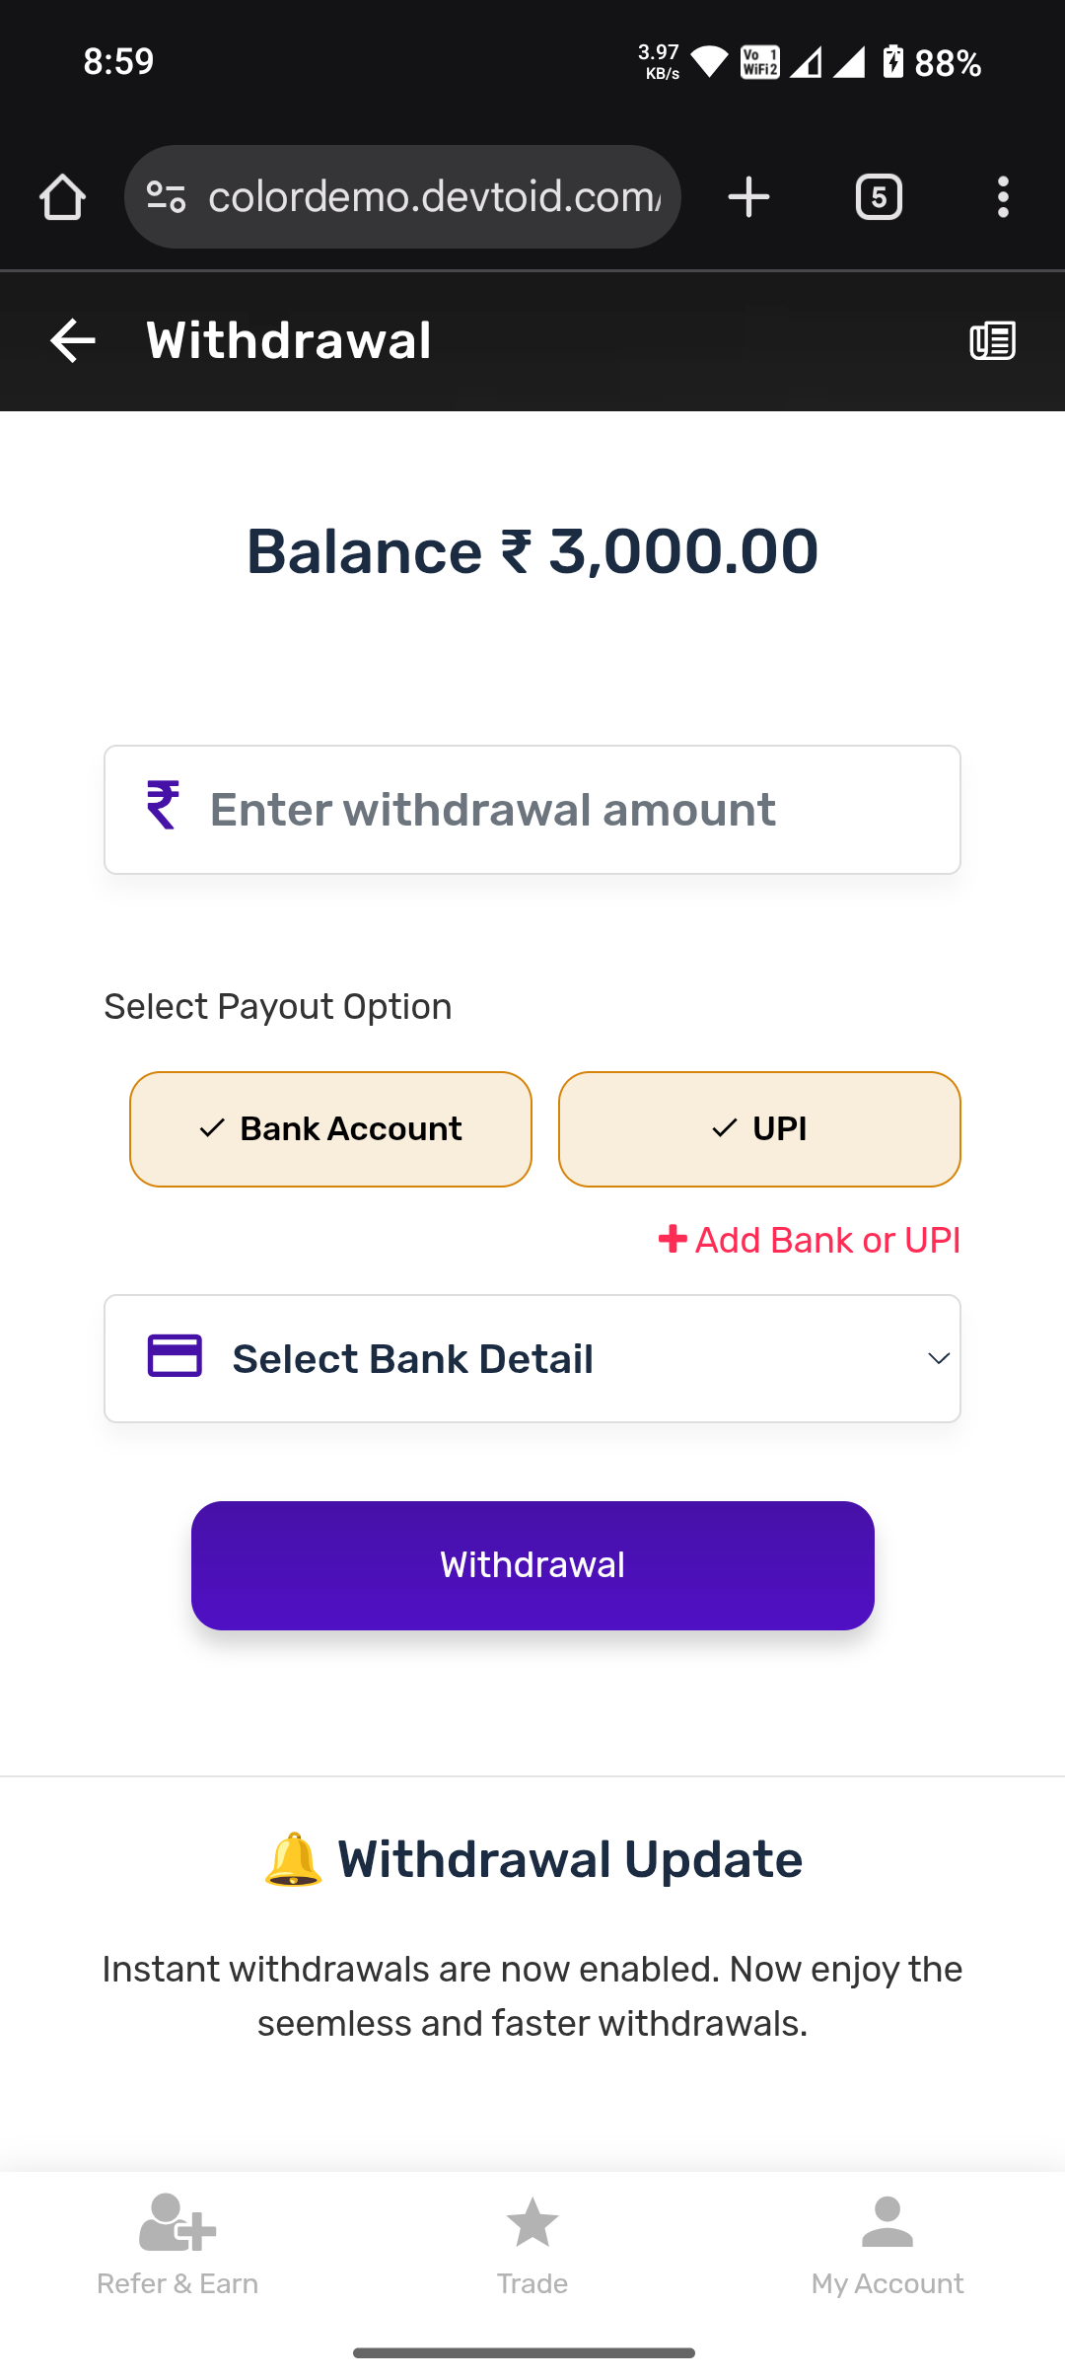
Task: Tap the site settings icon in address bar
Action: coord(166,197)
